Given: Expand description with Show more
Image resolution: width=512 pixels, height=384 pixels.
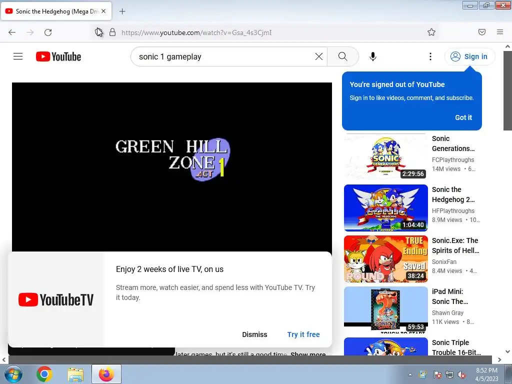Looking at the screenshot, I should pos(308,354).
